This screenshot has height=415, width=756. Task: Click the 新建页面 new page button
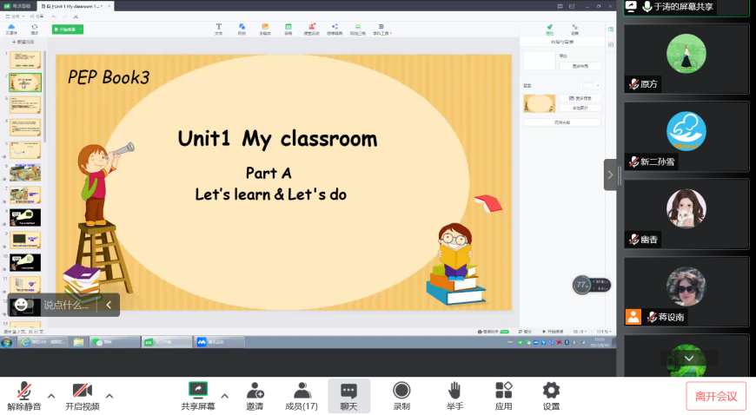[x=23, y=42]
